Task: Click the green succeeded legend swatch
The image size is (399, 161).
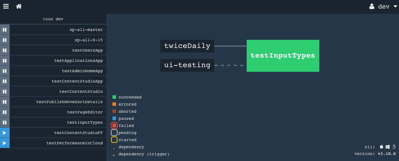Action: tap(114, 97)
